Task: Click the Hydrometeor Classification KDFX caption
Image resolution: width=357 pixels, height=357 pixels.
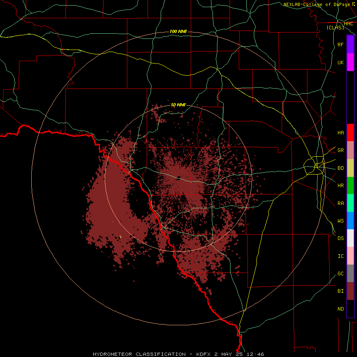Action: pos(178,354)
